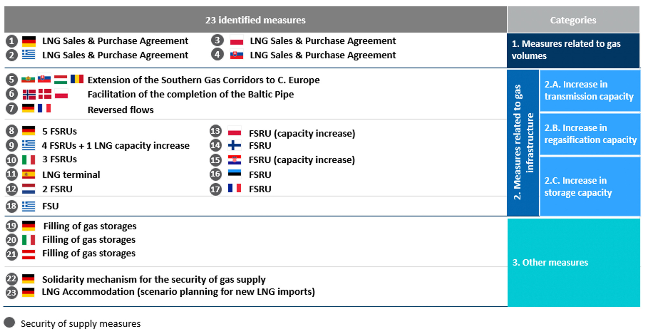Viewport: 645px width, 335px height.
Task: Click the Norwegian flag in Baltic Pipe row
Action: click(29, 94)
